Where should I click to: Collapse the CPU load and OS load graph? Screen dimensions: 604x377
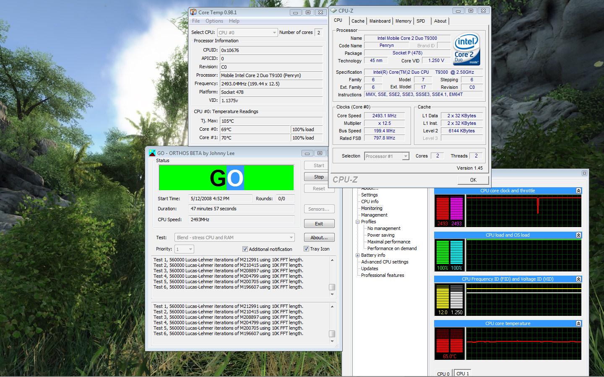click(x=578, y=235)
